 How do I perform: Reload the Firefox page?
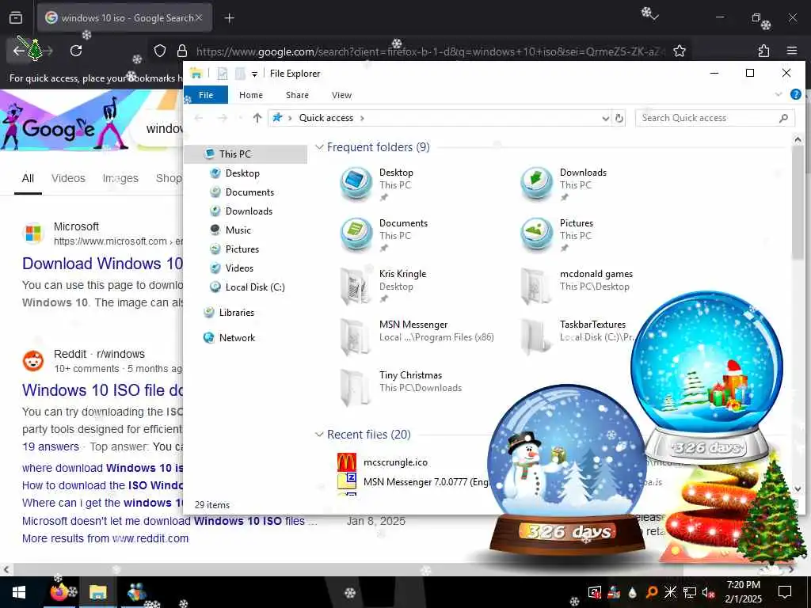click(x=76, y=51)
